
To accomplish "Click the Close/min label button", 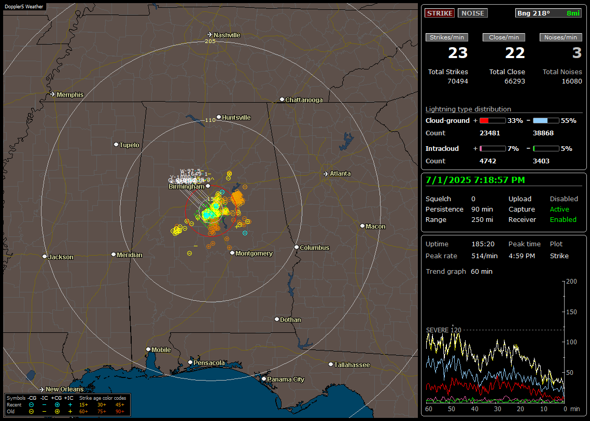I will coord(504,37).
